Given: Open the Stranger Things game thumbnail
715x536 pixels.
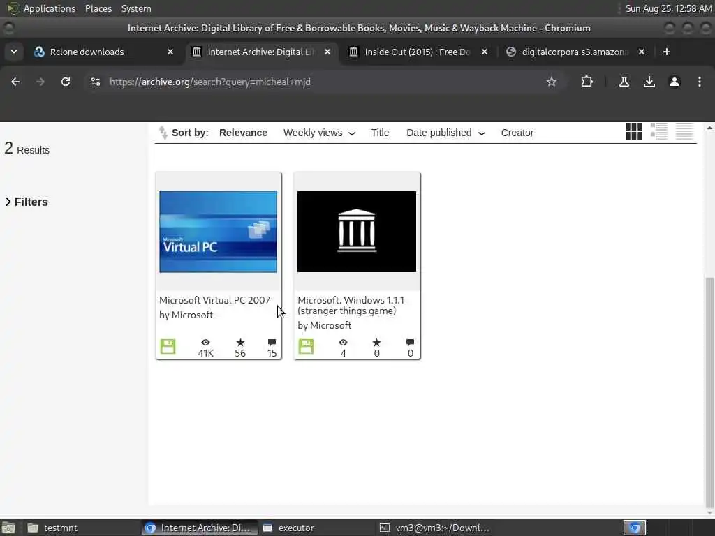Looking at the screenshot, I should click(357, 232).
